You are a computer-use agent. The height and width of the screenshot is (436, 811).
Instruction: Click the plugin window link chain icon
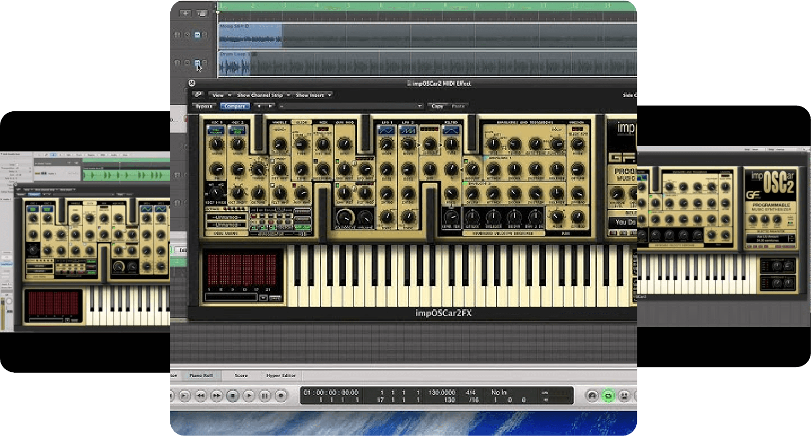pos(198,95)
